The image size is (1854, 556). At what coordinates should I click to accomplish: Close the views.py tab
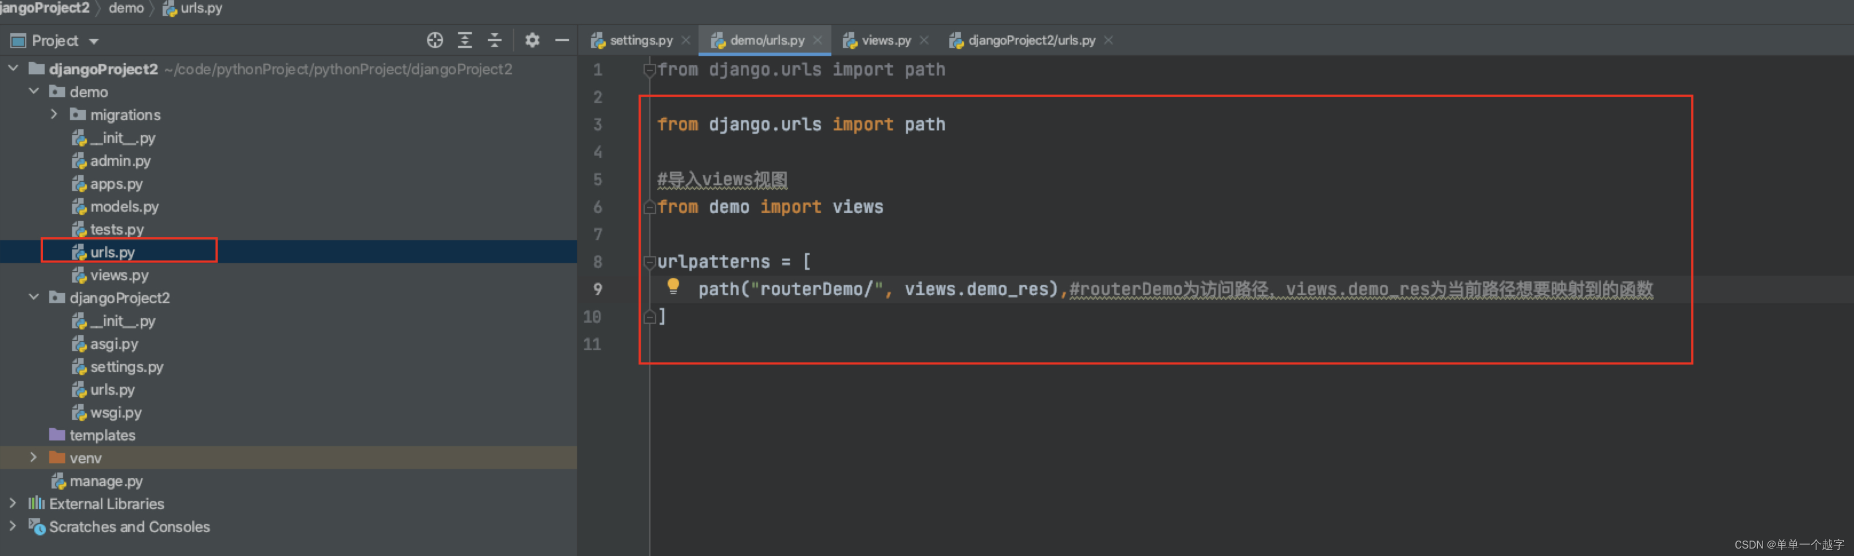[924, 40]
